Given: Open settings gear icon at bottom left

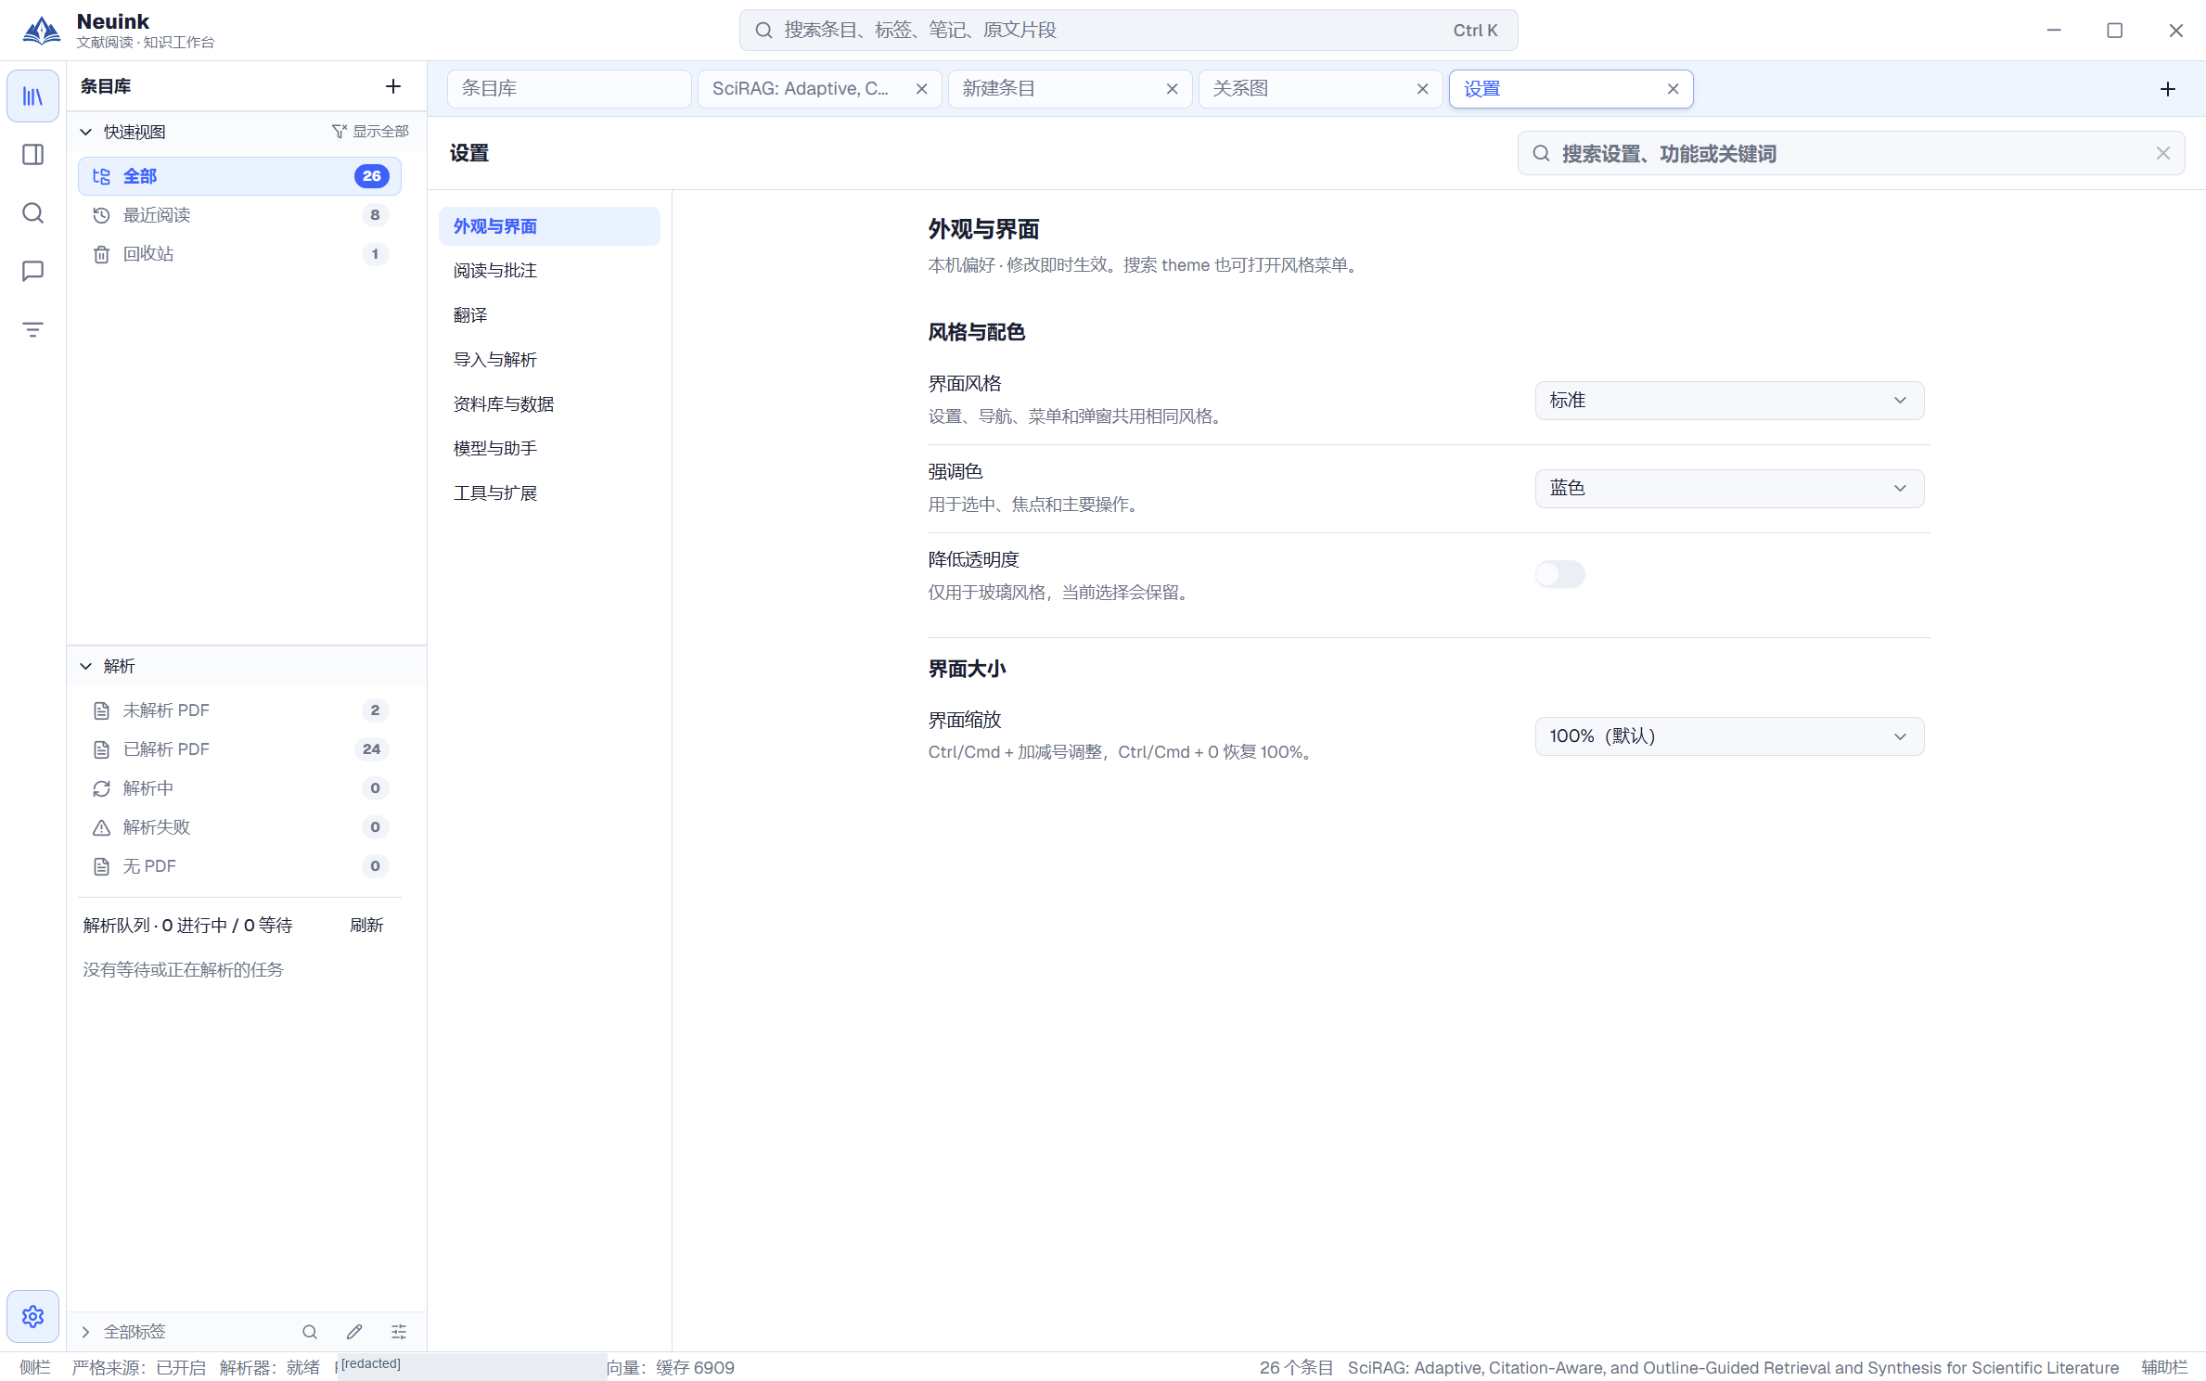Looking at the screenshot, I should [x=32, y=1316].
